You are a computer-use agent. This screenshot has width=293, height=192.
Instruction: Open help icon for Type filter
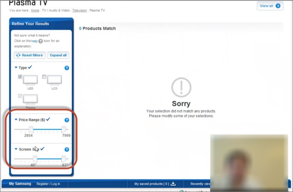pos(67,68)
